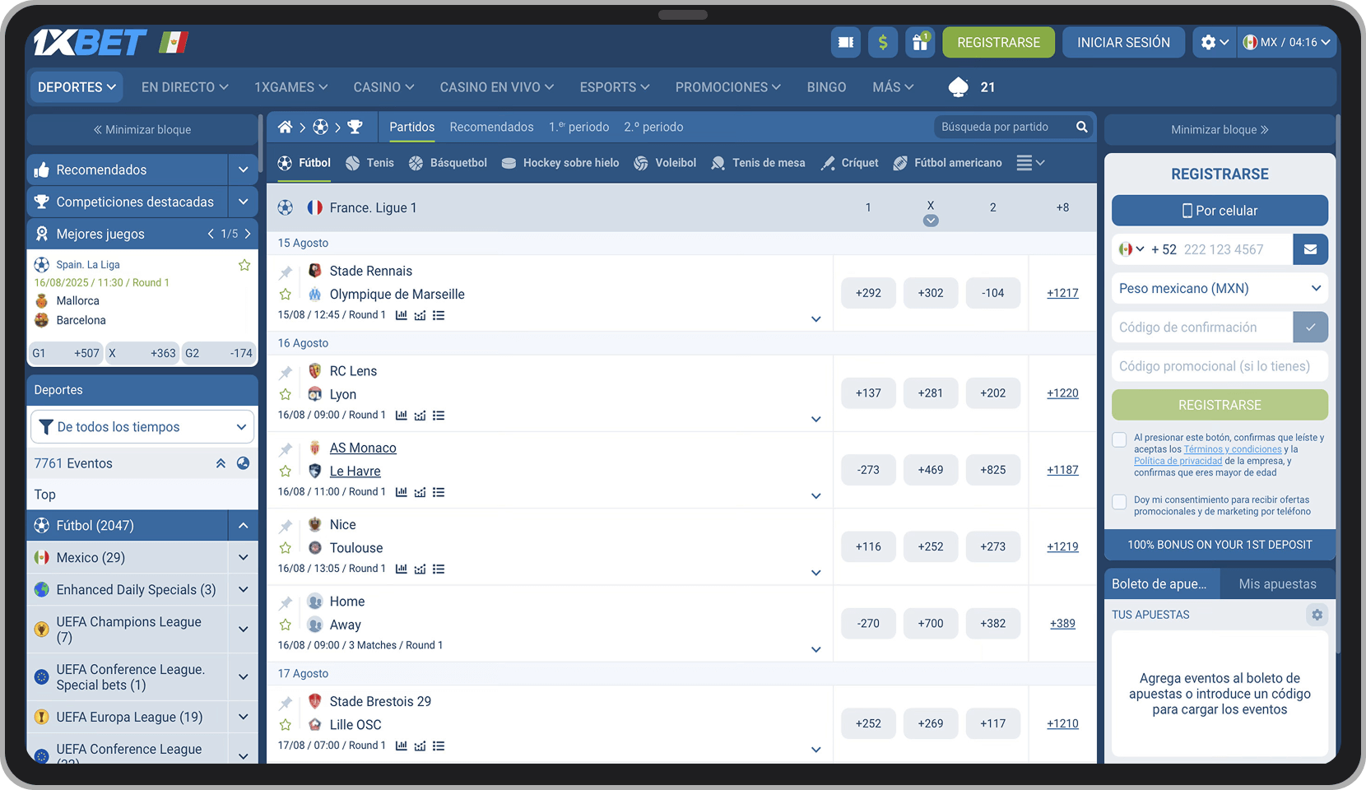
Task: Go to previous game in Mejores juegos
Action: 211,234
